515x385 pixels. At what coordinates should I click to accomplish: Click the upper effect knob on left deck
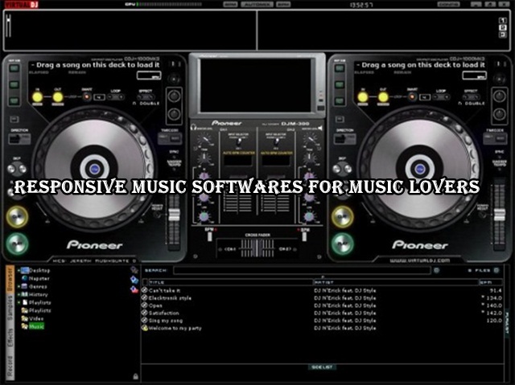(x=174, y=96)
